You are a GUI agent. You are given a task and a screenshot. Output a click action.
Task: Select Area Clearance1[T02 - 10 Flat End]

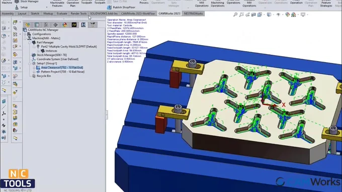tap(62, 68)
